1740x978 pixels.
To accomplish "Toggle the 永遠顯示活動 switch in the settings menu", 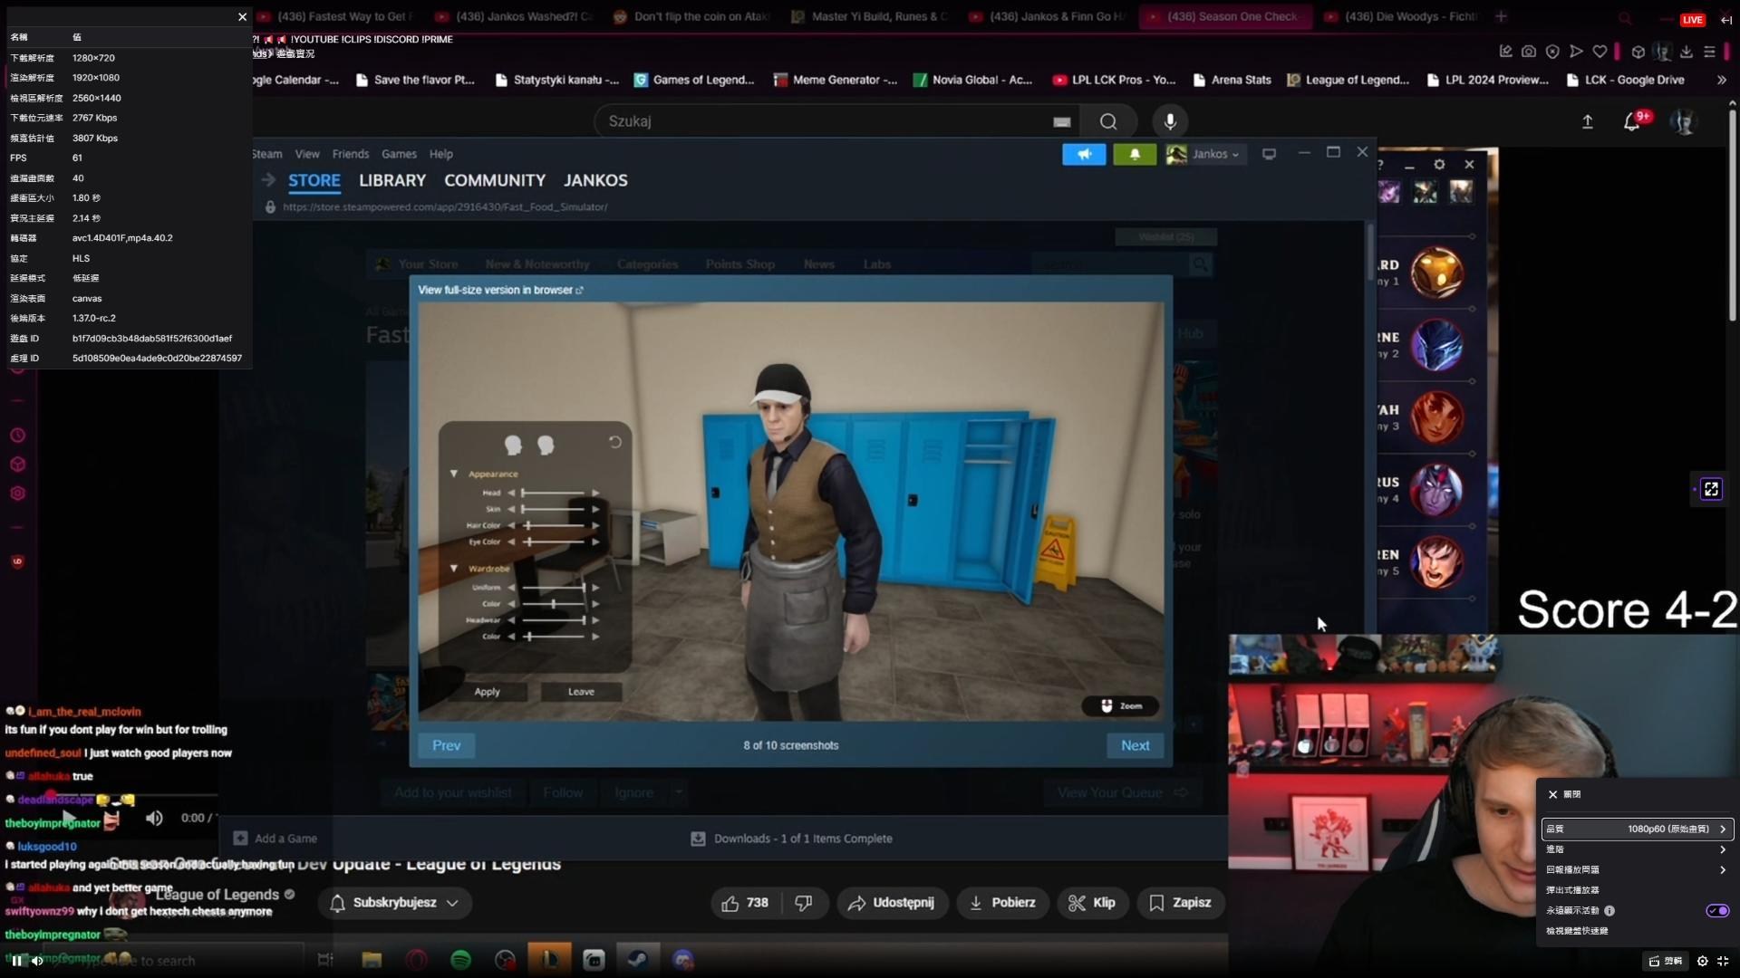I will coord(1716,911).
